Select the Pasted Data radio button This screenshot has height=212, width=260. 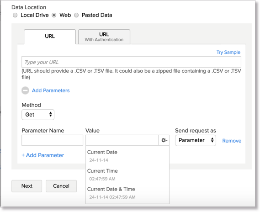[76, 15]
